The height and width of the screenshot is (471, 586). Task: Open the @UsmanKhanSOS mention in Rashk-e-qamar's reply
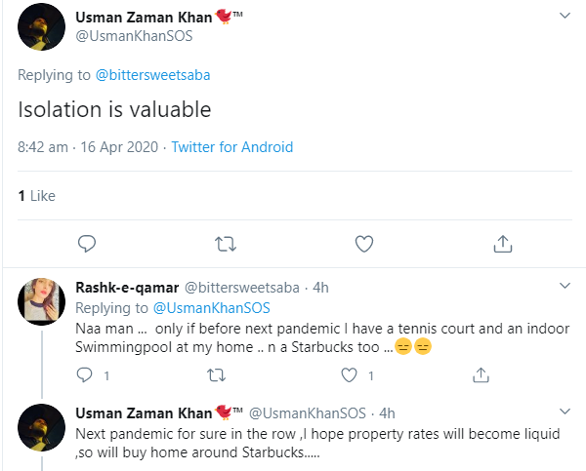[212, 307]
